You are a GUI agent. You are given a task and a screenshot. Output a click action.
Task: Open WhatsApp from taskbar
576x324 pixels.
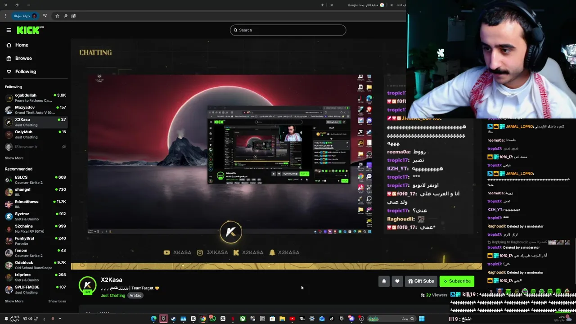[x=213, y=319]
